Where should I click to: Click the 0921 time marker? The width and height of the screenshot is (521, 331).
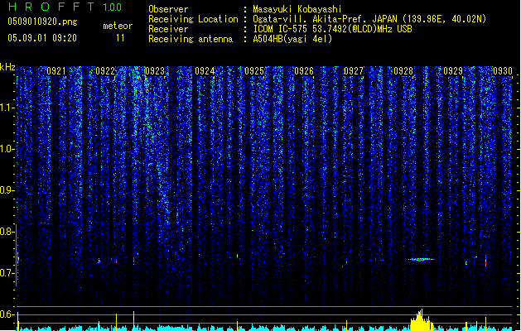pos(56,71)
